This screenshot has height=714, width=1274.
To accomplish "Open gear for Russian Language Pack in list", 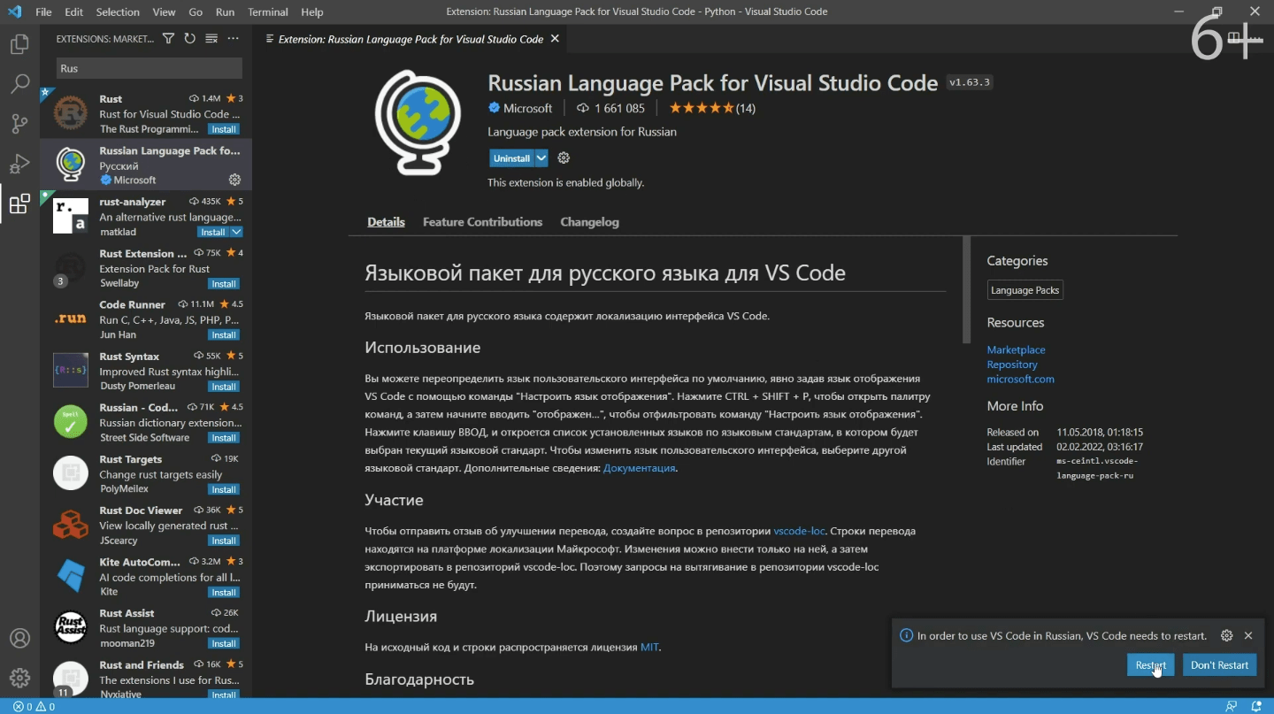I will (x=234, y=180).
